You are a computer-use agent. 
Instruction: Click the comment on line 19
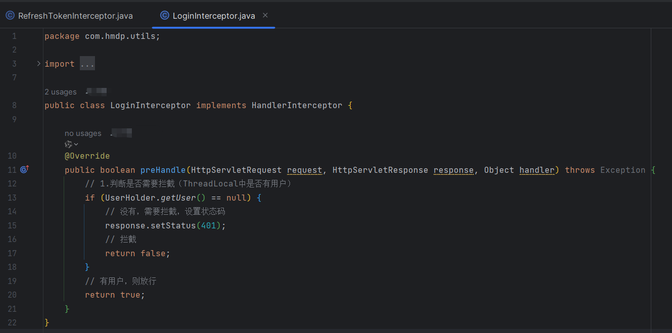pos(121,281)
